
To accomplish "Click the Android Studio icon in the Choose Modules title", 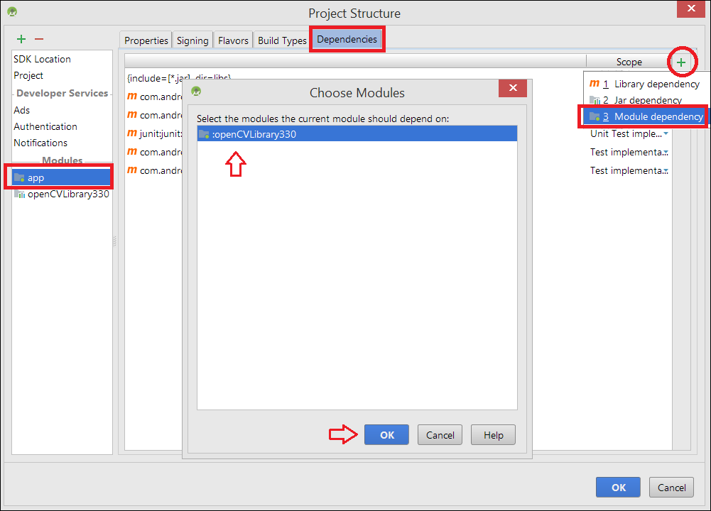I will coord(196,92).
